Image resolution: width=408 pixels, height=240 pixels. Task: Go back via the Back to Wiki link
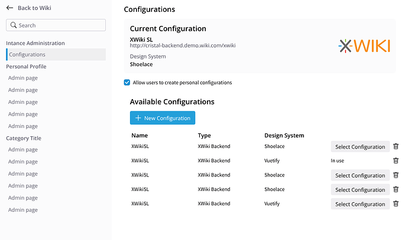(34, 8)
